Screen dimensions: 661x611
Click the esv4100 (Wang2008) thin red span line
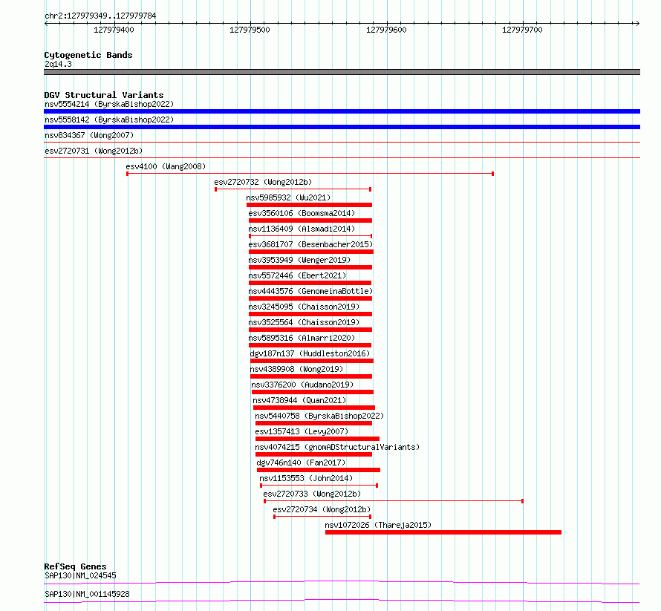pos(310,174)
